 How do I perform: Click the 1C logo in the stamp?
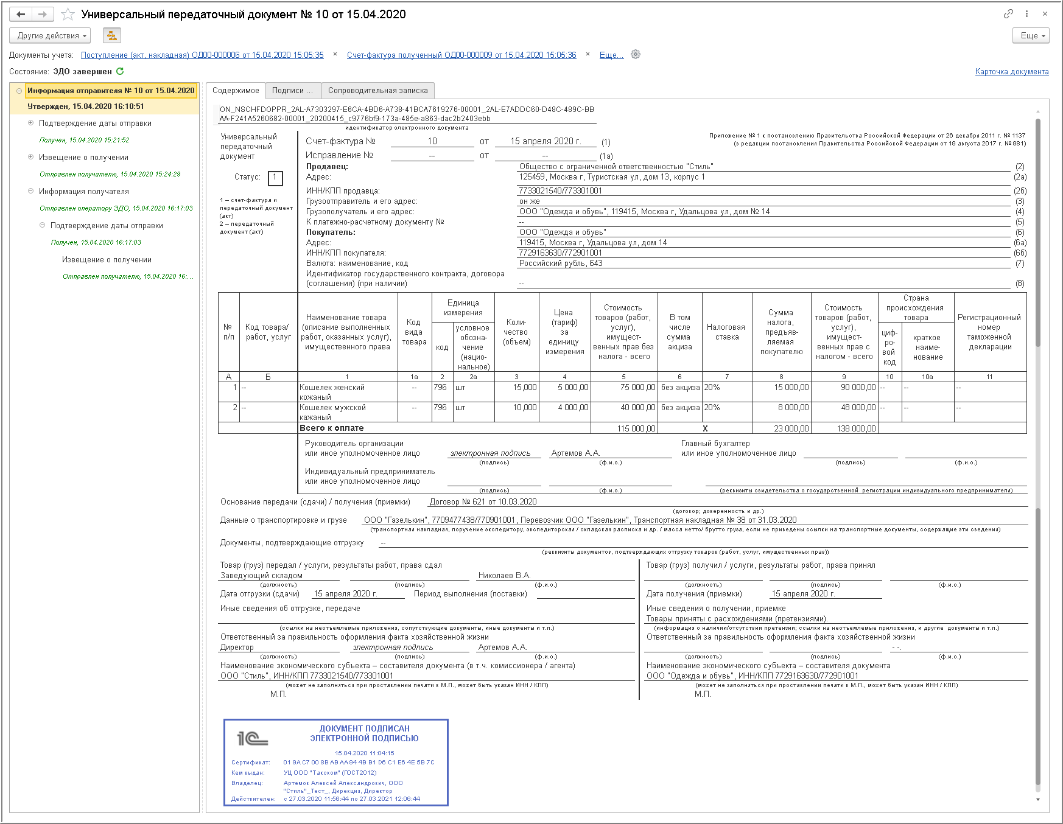click(253, 738)
